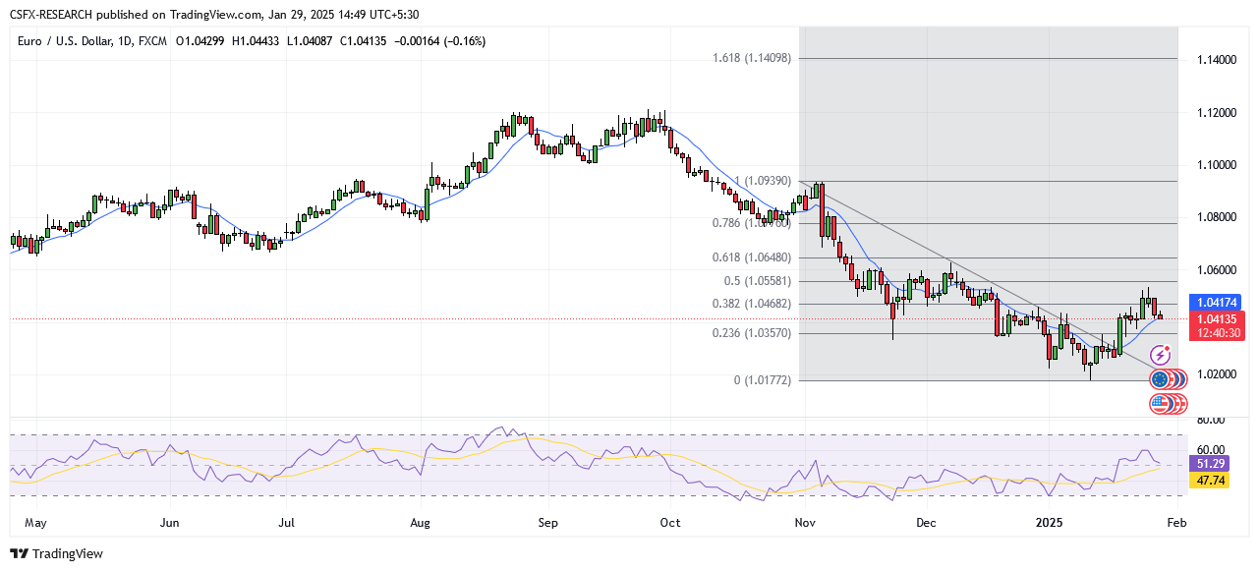The height and width of the screenshot is (571, 1259).
Task: Click the 1.10000 mark on the price scale
Action: click(1217, 165)
